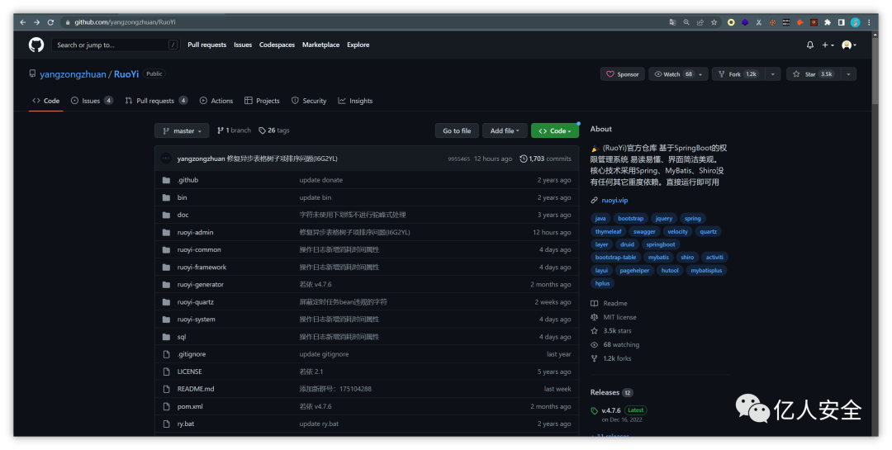
Task: Open the Add file dropdown
Action: 505,130
